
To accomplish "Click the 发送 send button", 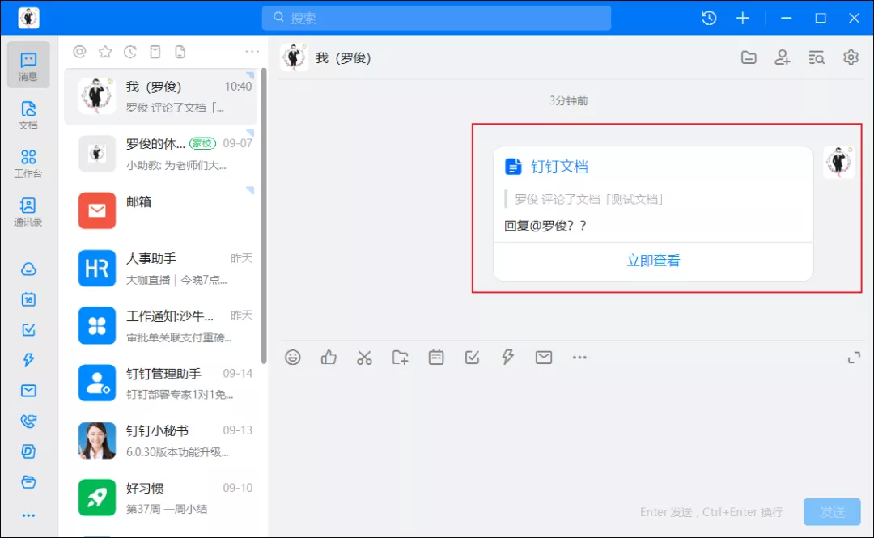I will coord(832,512).
